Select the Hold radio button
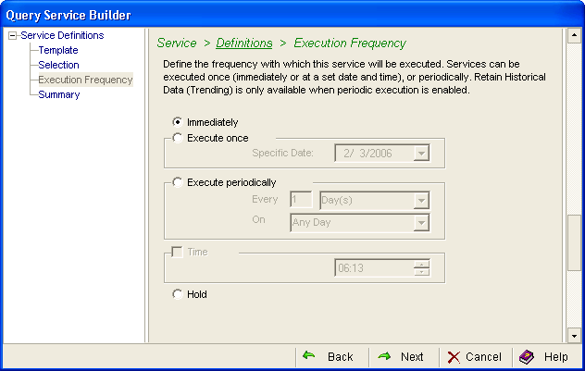Screen dimensions: 585x371 tap(178, 294)
